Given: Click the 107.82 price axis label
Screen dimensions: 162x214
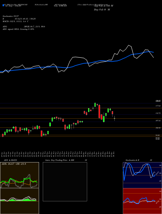Looking at the screenshot, I should tap(158, 121).
